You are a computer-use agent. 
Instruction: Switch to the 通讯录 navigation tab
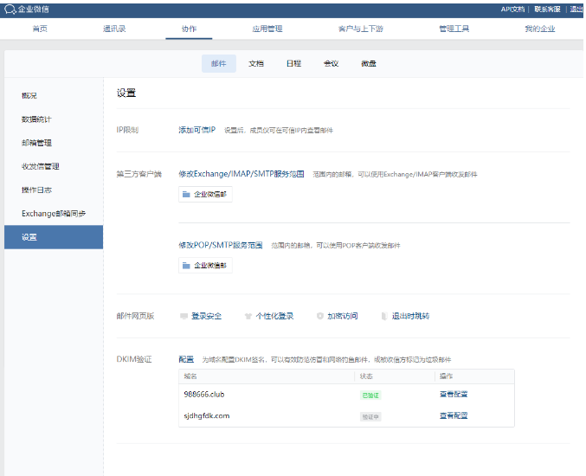114,29
